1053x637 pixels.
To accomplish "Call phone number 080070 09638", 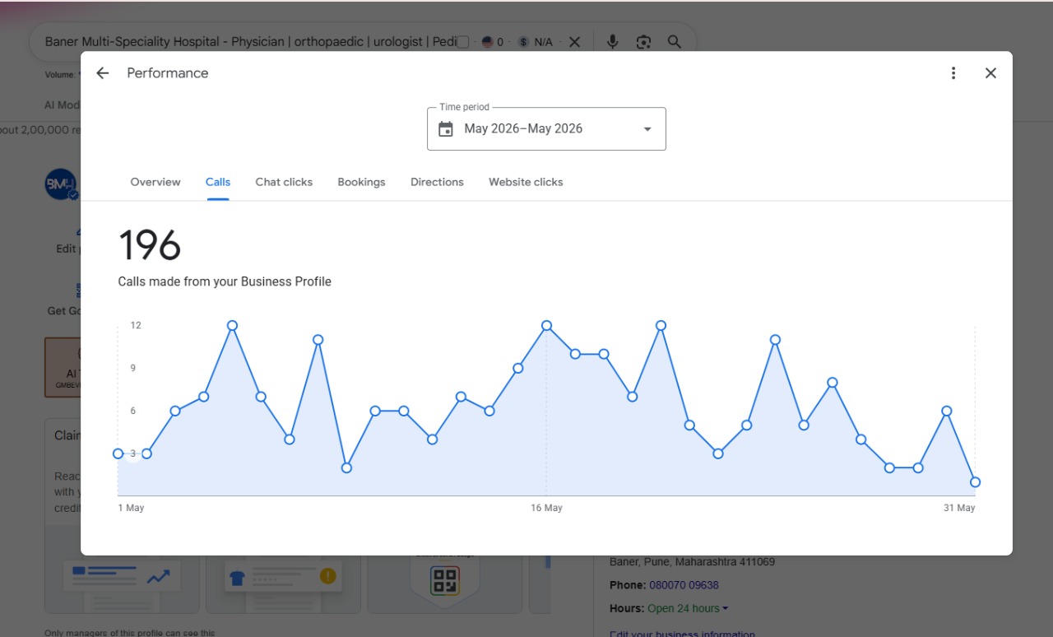I will tap(684, 585).
